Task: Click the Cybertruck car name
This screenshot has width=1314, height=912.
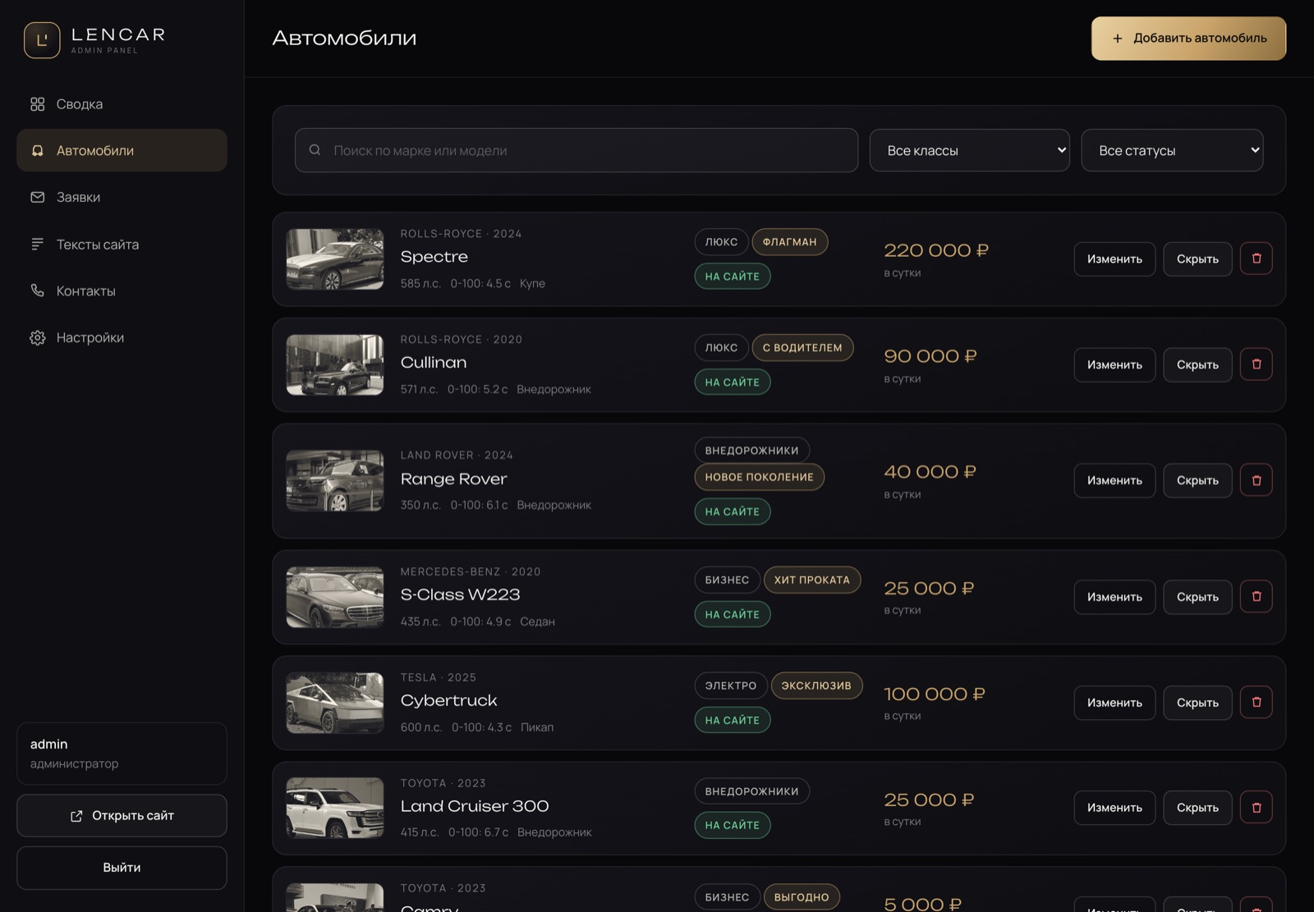Action: 449,701
